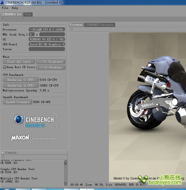Click the MHz real freq. number field

pyautogui.click(x=31, y=34)
